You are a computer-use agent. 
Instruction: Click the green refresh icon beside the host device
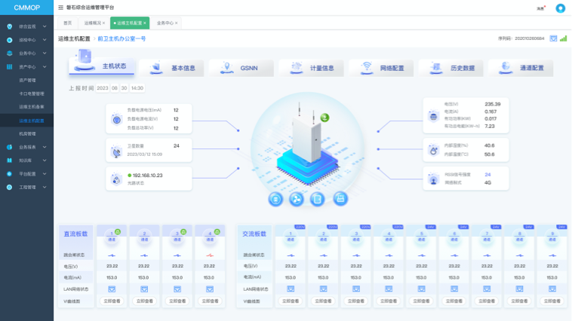pyautogui.click(x=324, y=118)
